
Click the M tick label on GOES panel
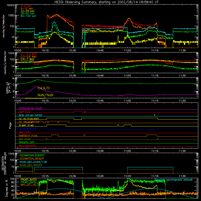13,78
